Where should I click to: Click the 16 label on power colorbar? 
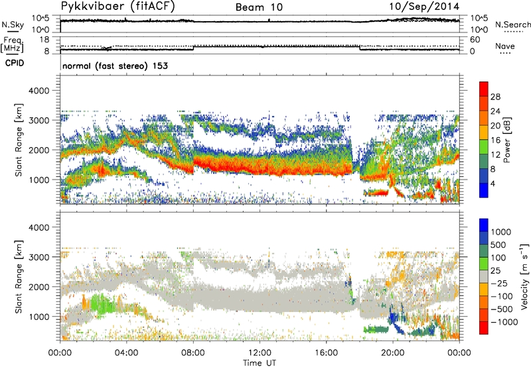[495, 140]
